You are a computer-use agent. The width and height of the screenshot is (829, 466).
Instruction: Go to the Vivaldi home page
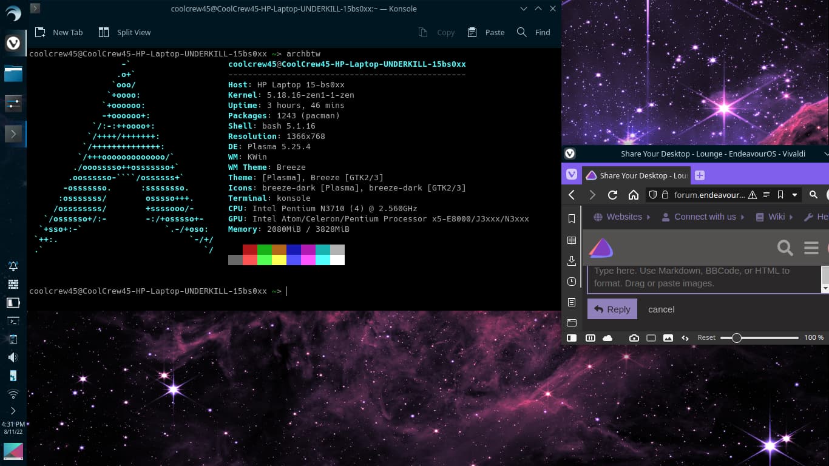[x=634, y=195]
